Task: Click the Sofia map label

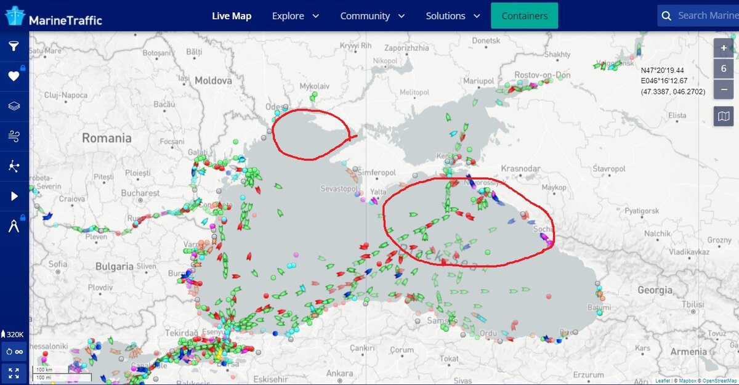Action: 57,264
